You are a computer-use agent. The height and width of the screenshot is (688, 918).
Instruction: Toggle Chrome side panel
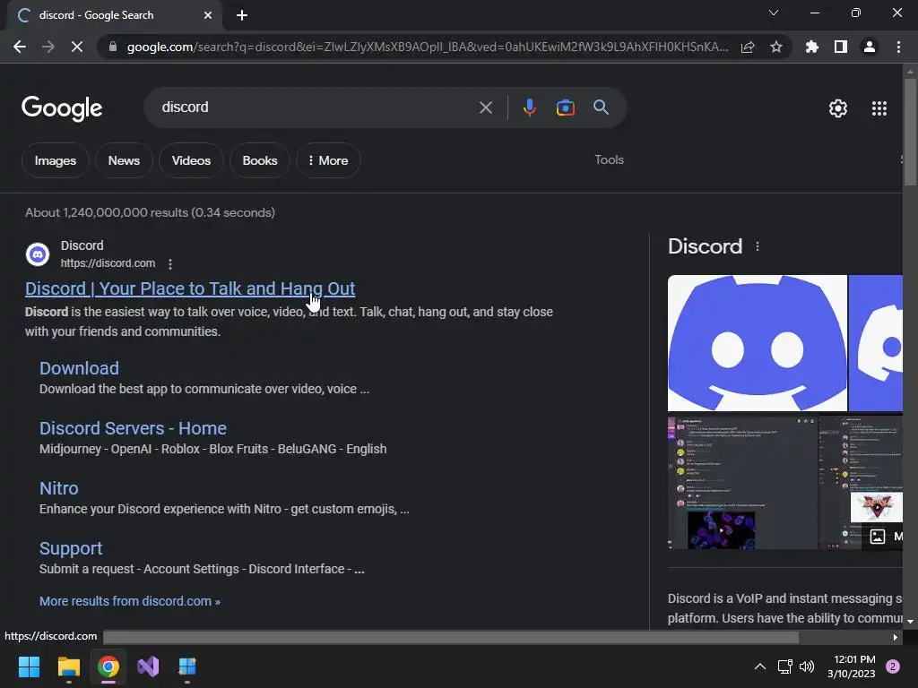[x=841, y=47]
